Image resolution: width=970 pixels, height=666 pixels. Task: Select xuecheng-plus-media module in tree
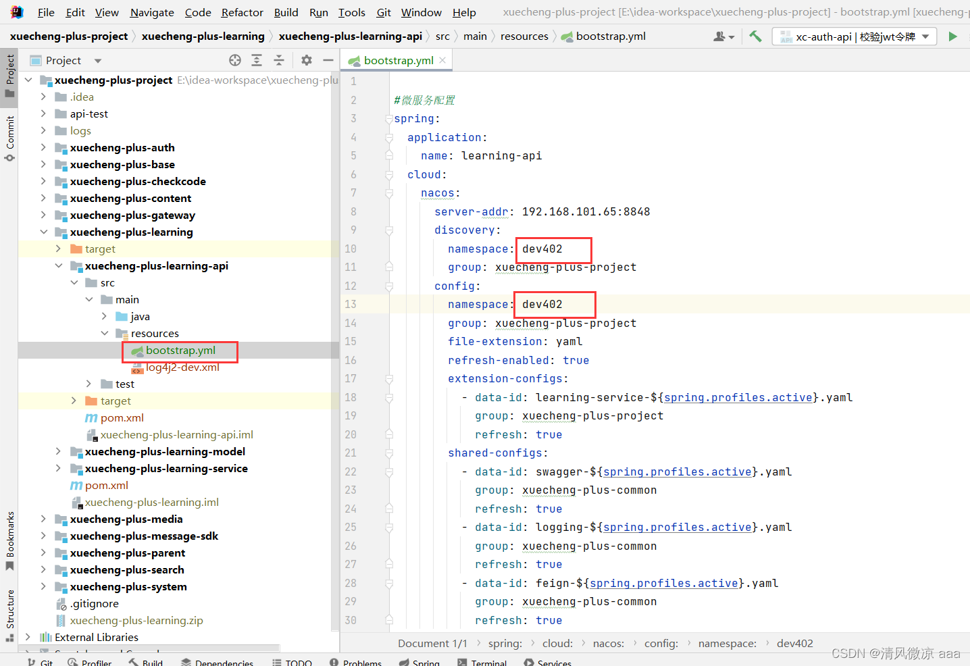point(126,519)
